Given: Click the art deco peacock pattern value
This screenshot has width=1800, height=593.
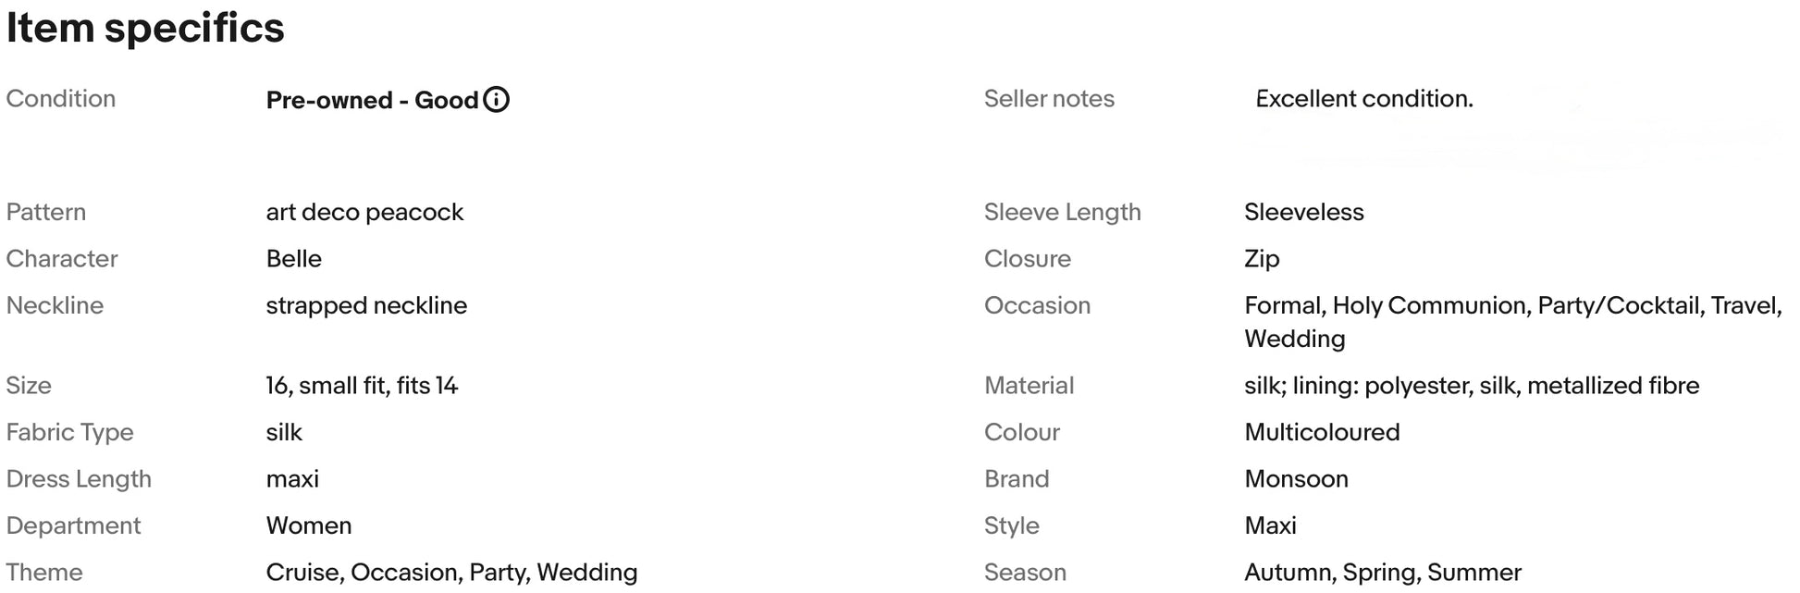Looking at the screenshot, I should click(364, 213).
